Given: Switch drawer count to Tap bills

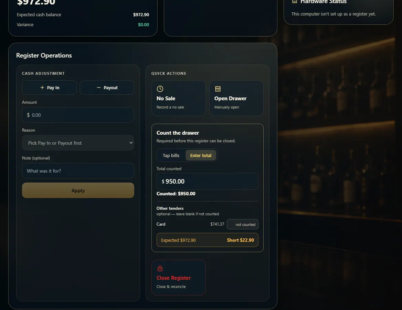Looking at the screenshot, I should click(171, 155).
